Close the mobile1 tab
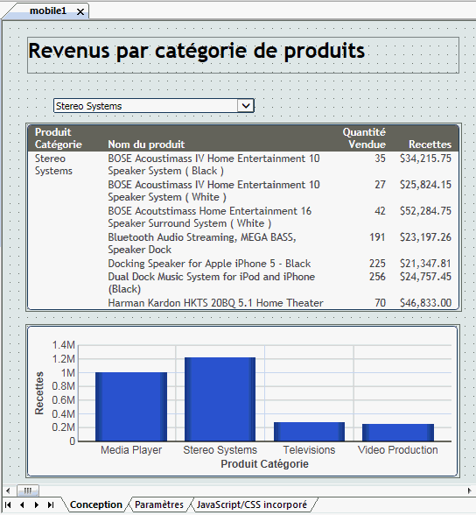The width and height of the screenshot is (476, 515). (80, 12)
